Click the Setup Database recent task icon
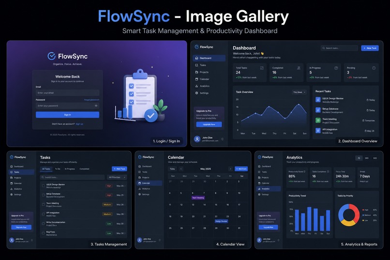Screen dimensions: 390x260 (x=318, y=110)
